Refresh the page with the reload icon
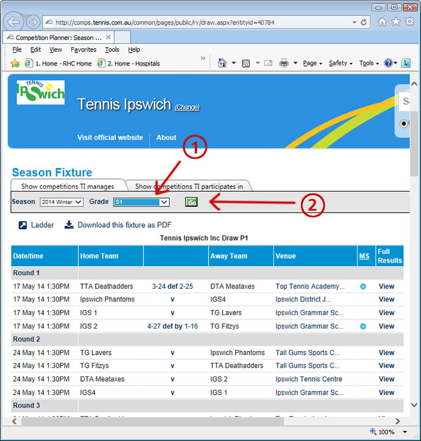The width and height of the screenshot is (421, 441). [364, 22]
